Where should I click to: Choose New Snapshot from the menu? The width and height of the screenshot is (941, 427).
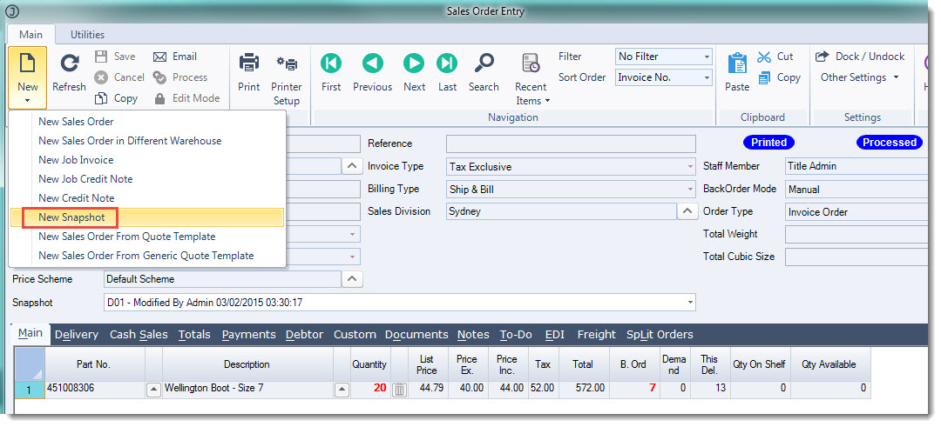[71, 217]
